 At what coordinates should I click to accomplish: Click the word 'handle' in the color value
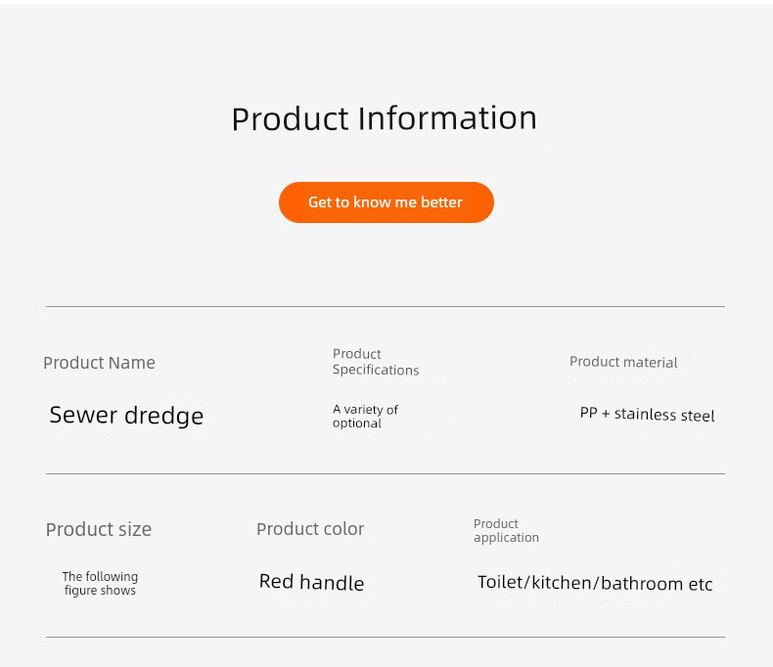[332, 583]
